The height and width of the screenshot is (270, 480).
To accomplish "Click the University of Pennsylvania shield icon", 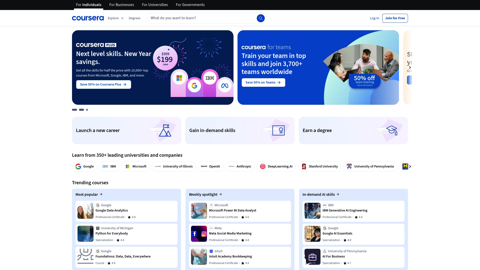I will 349,166.
